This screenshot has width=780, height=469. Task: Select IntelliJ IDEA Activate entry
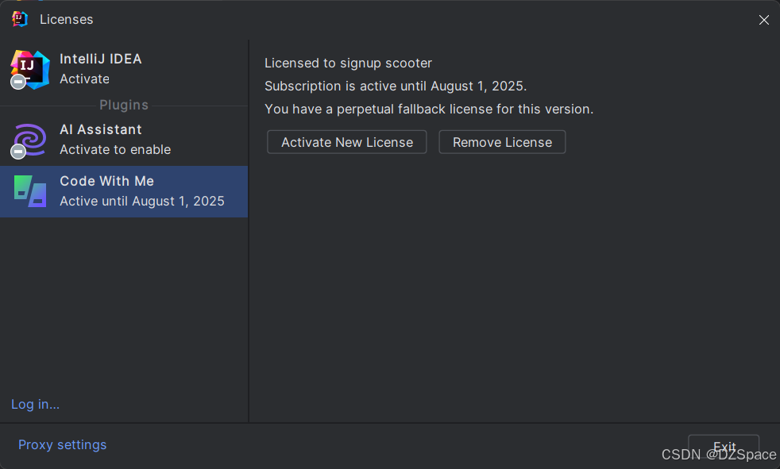124,69
